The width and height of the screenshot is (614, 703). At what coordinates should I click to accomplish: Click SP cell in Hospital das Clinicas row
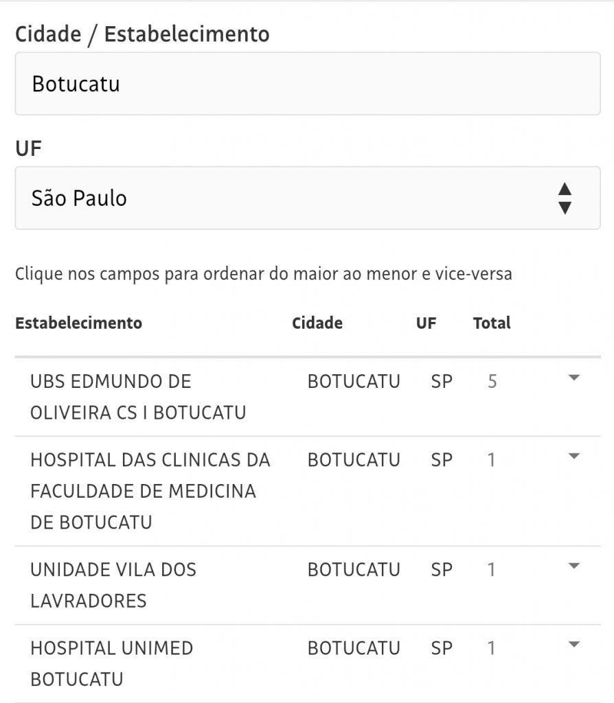[442, 459]
